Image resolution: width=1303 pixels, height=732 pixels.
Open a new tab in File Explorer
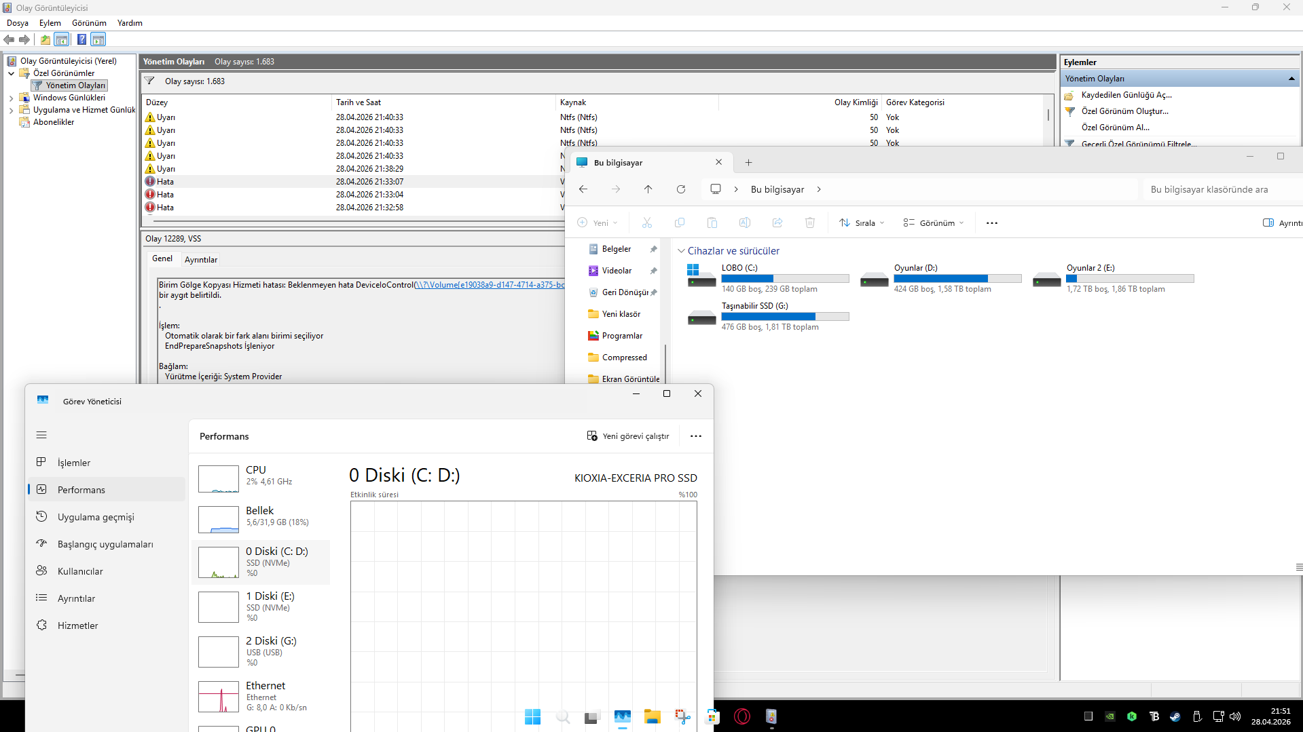click(748, 162)
